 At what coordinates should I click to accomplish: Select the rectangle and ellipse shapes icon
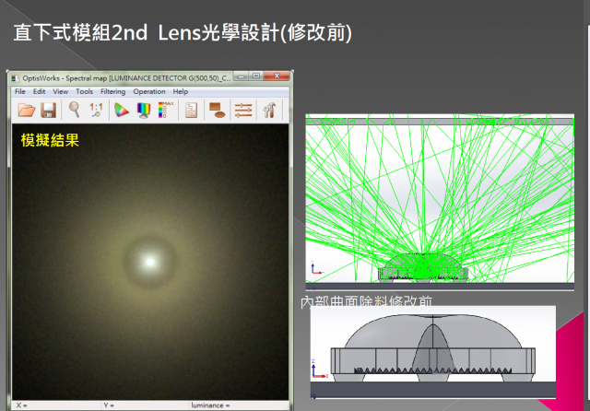(218, 111)
